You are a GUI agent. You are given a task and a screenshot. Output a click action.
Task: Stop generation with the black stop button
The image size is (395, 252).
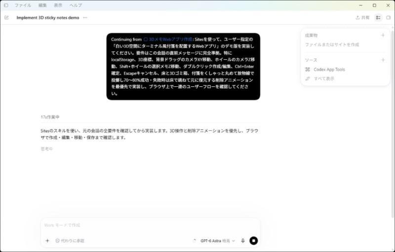254,241
